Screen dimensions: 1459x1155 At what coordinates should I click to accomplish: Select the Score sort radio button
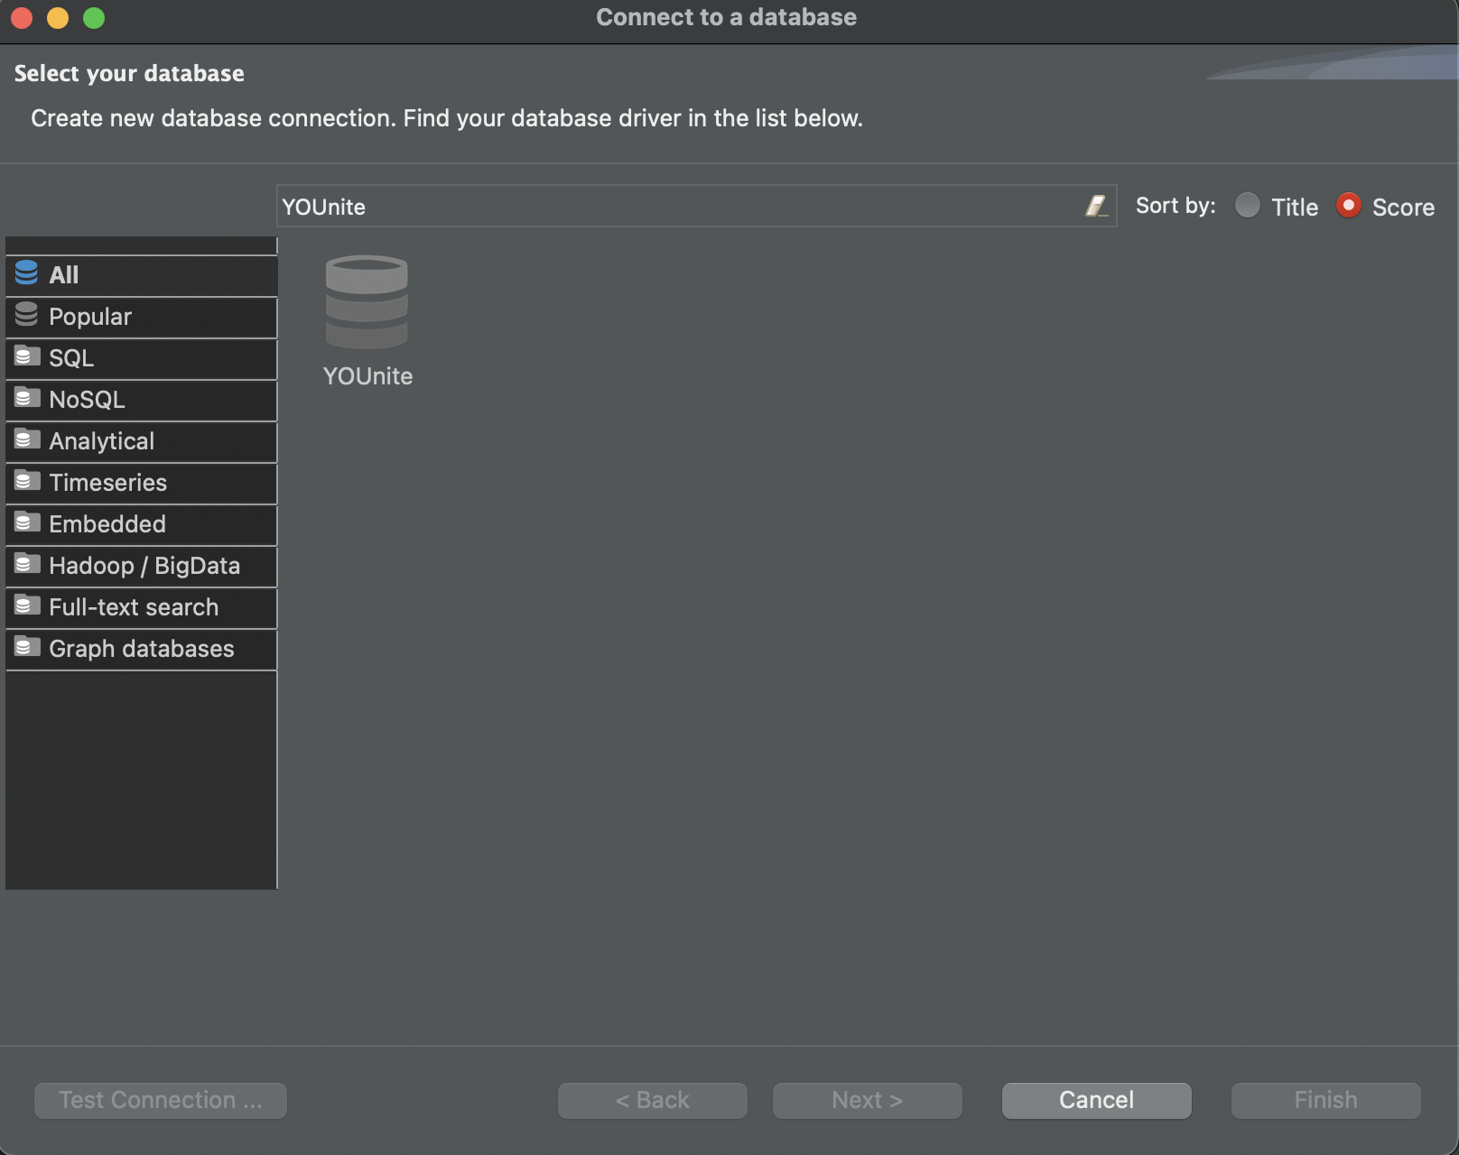point(1348,207)
